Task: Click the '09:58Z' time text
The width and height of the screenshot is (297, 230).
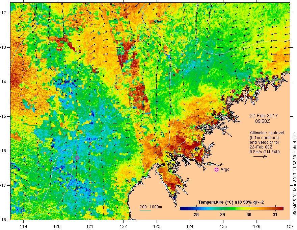Action: (x=262, y=121)
